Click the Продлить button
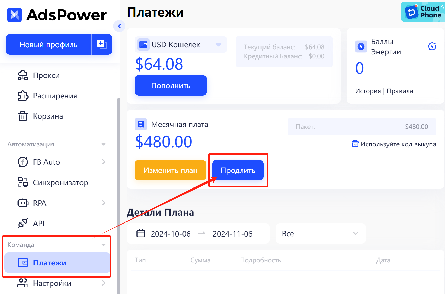This screenshot has width=445, height=294. (238, 170)
